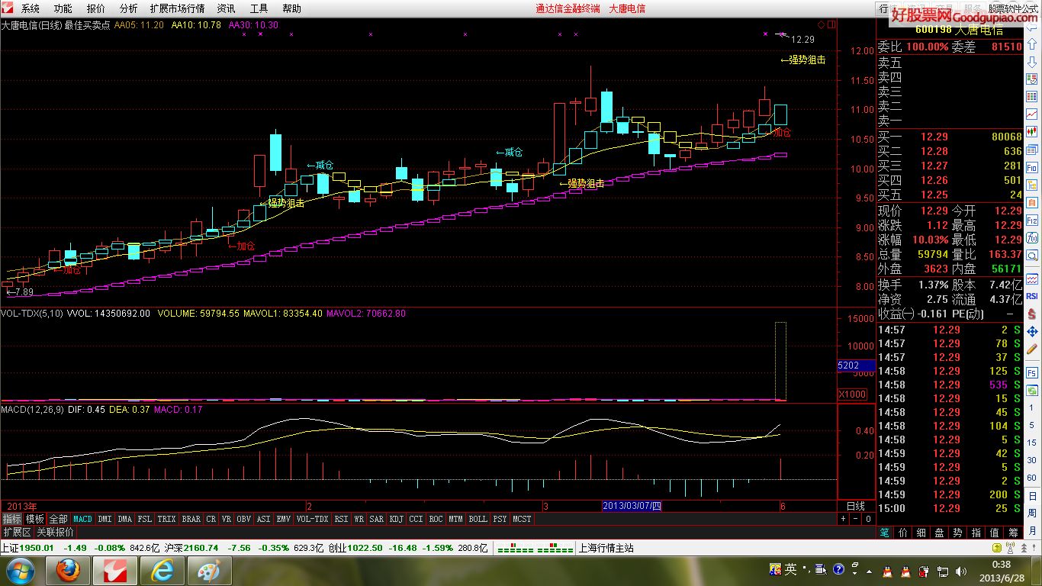Click the yellow status icon in status bar
1042x586 pixels.
tap(997, 548)
